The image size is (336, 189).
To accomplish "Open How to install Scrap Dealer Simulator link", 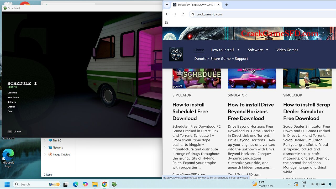I will pos(307,111).
